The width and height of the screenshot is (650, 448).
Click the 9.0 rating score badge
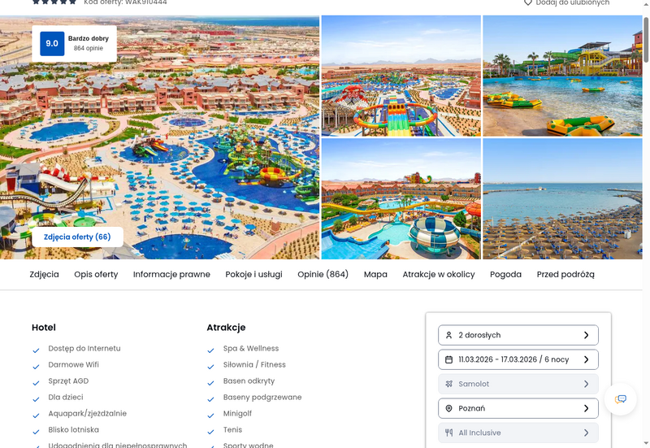tap(52, 44)
